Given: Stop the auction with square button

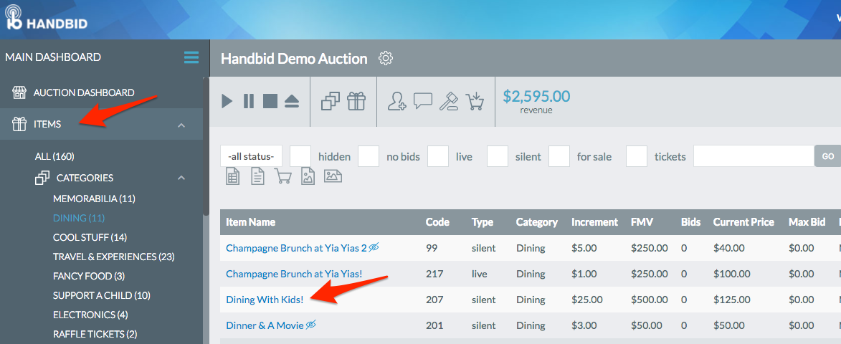Looking at the screenshot, I should (270, 101).
